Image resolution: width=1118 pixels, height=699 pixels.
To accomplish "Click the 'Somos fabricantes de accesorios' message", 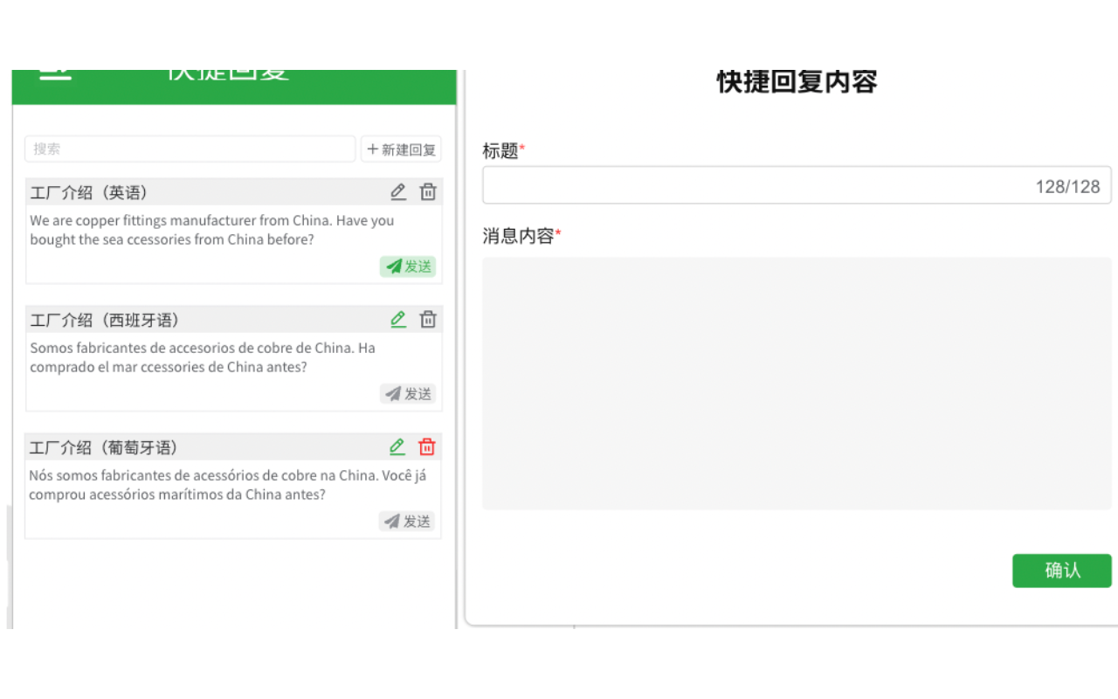I will (203, 357).
